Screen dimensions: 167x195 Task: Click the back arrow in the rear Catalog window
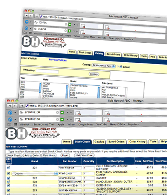(27, 16)
